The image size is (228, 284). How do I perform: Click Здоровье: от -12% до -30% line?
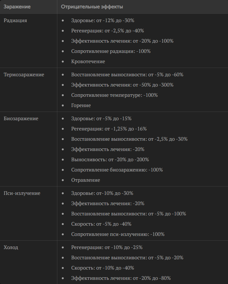pos(102,21)
